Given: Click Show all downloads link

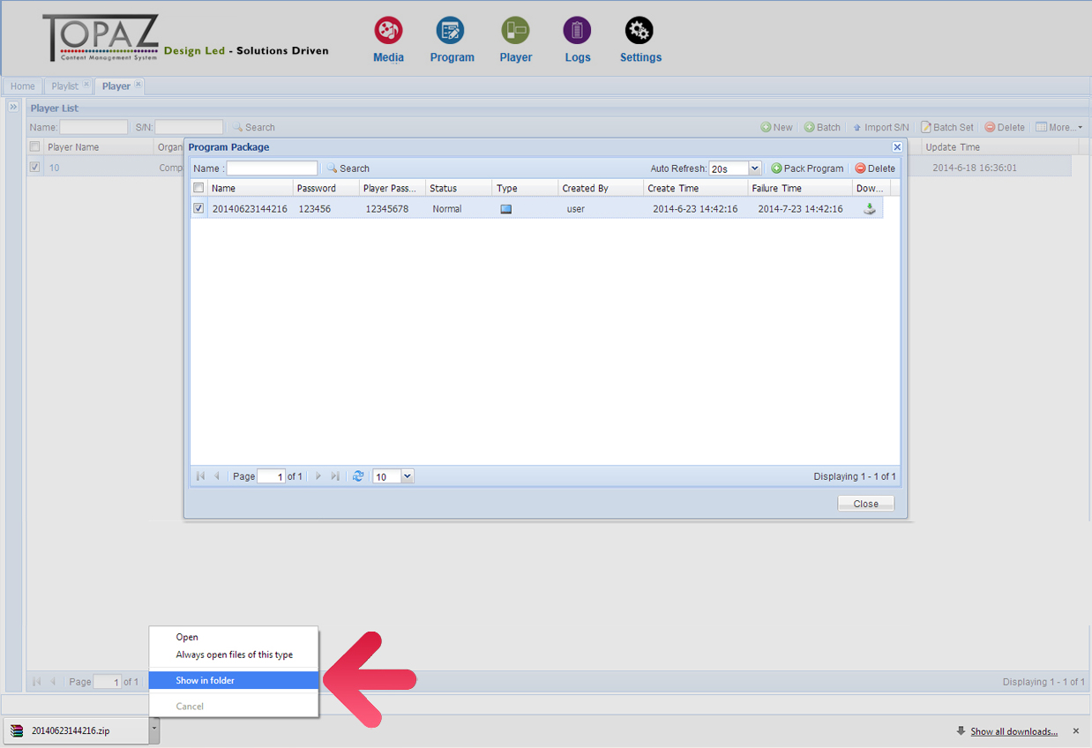Looking at the screenshot, I should coord(1013,731).
